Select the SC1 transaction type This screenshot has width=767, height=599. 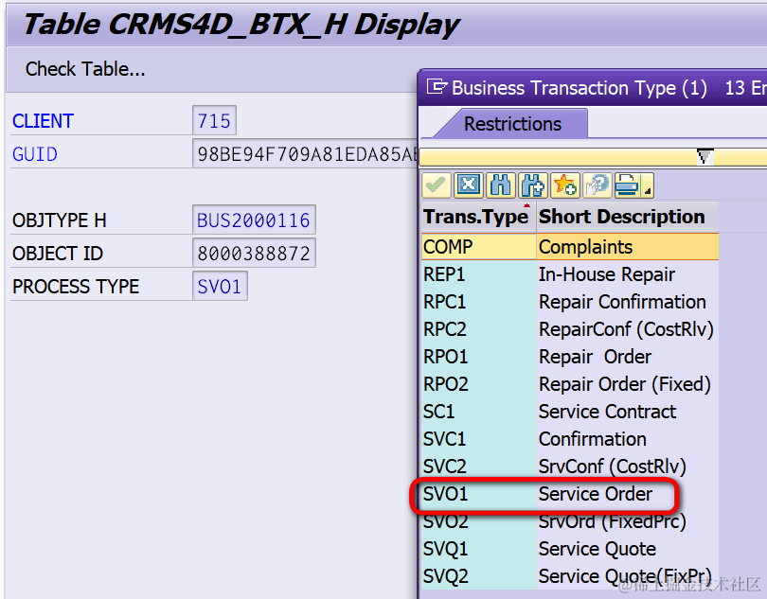[438, 412]
